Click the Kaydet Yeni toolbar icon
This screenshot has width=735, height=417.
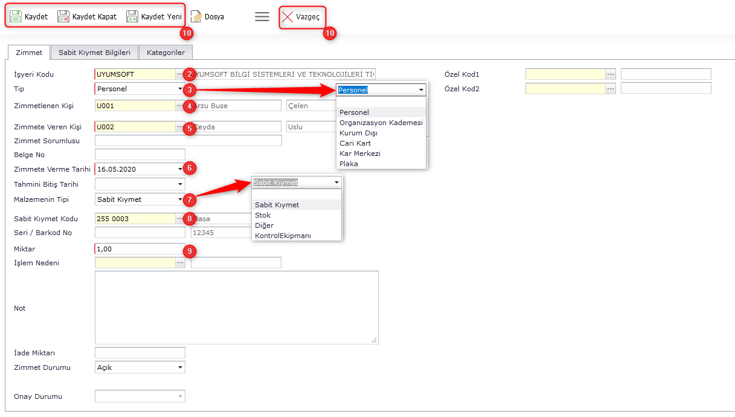132,17
